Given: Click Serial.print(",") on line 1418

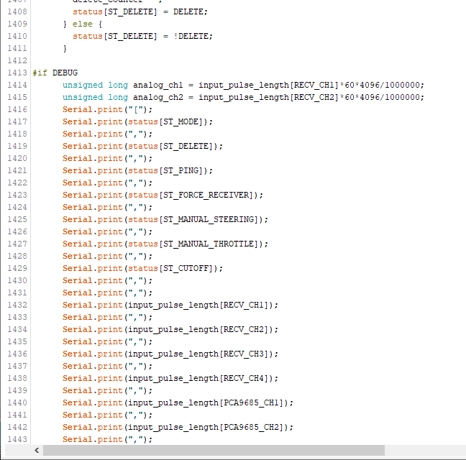Looking at the screenshot, I should coord(107,134).
